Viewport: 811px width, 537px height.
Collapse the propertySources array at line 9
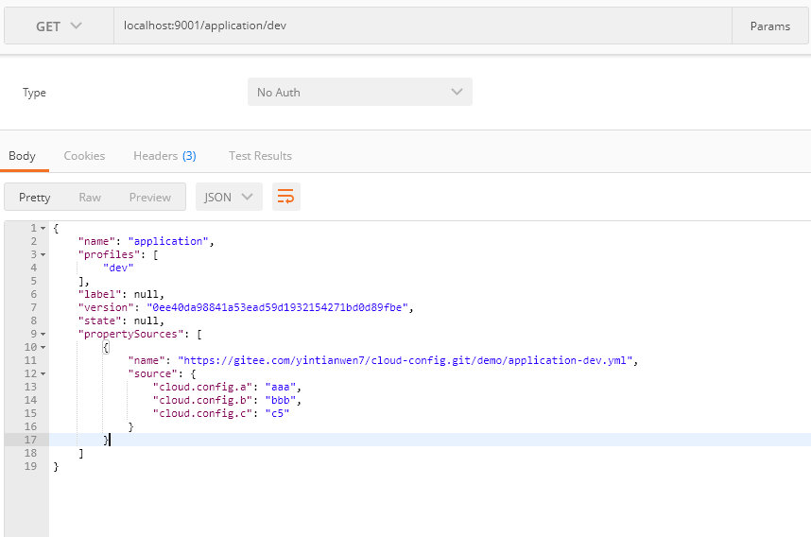[43, 335]
